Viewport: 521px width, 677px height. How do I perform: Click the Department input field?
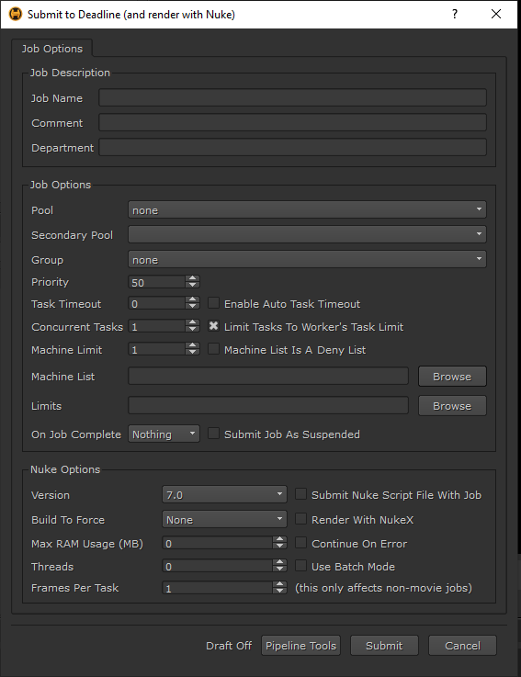click(x=293, y=147)
